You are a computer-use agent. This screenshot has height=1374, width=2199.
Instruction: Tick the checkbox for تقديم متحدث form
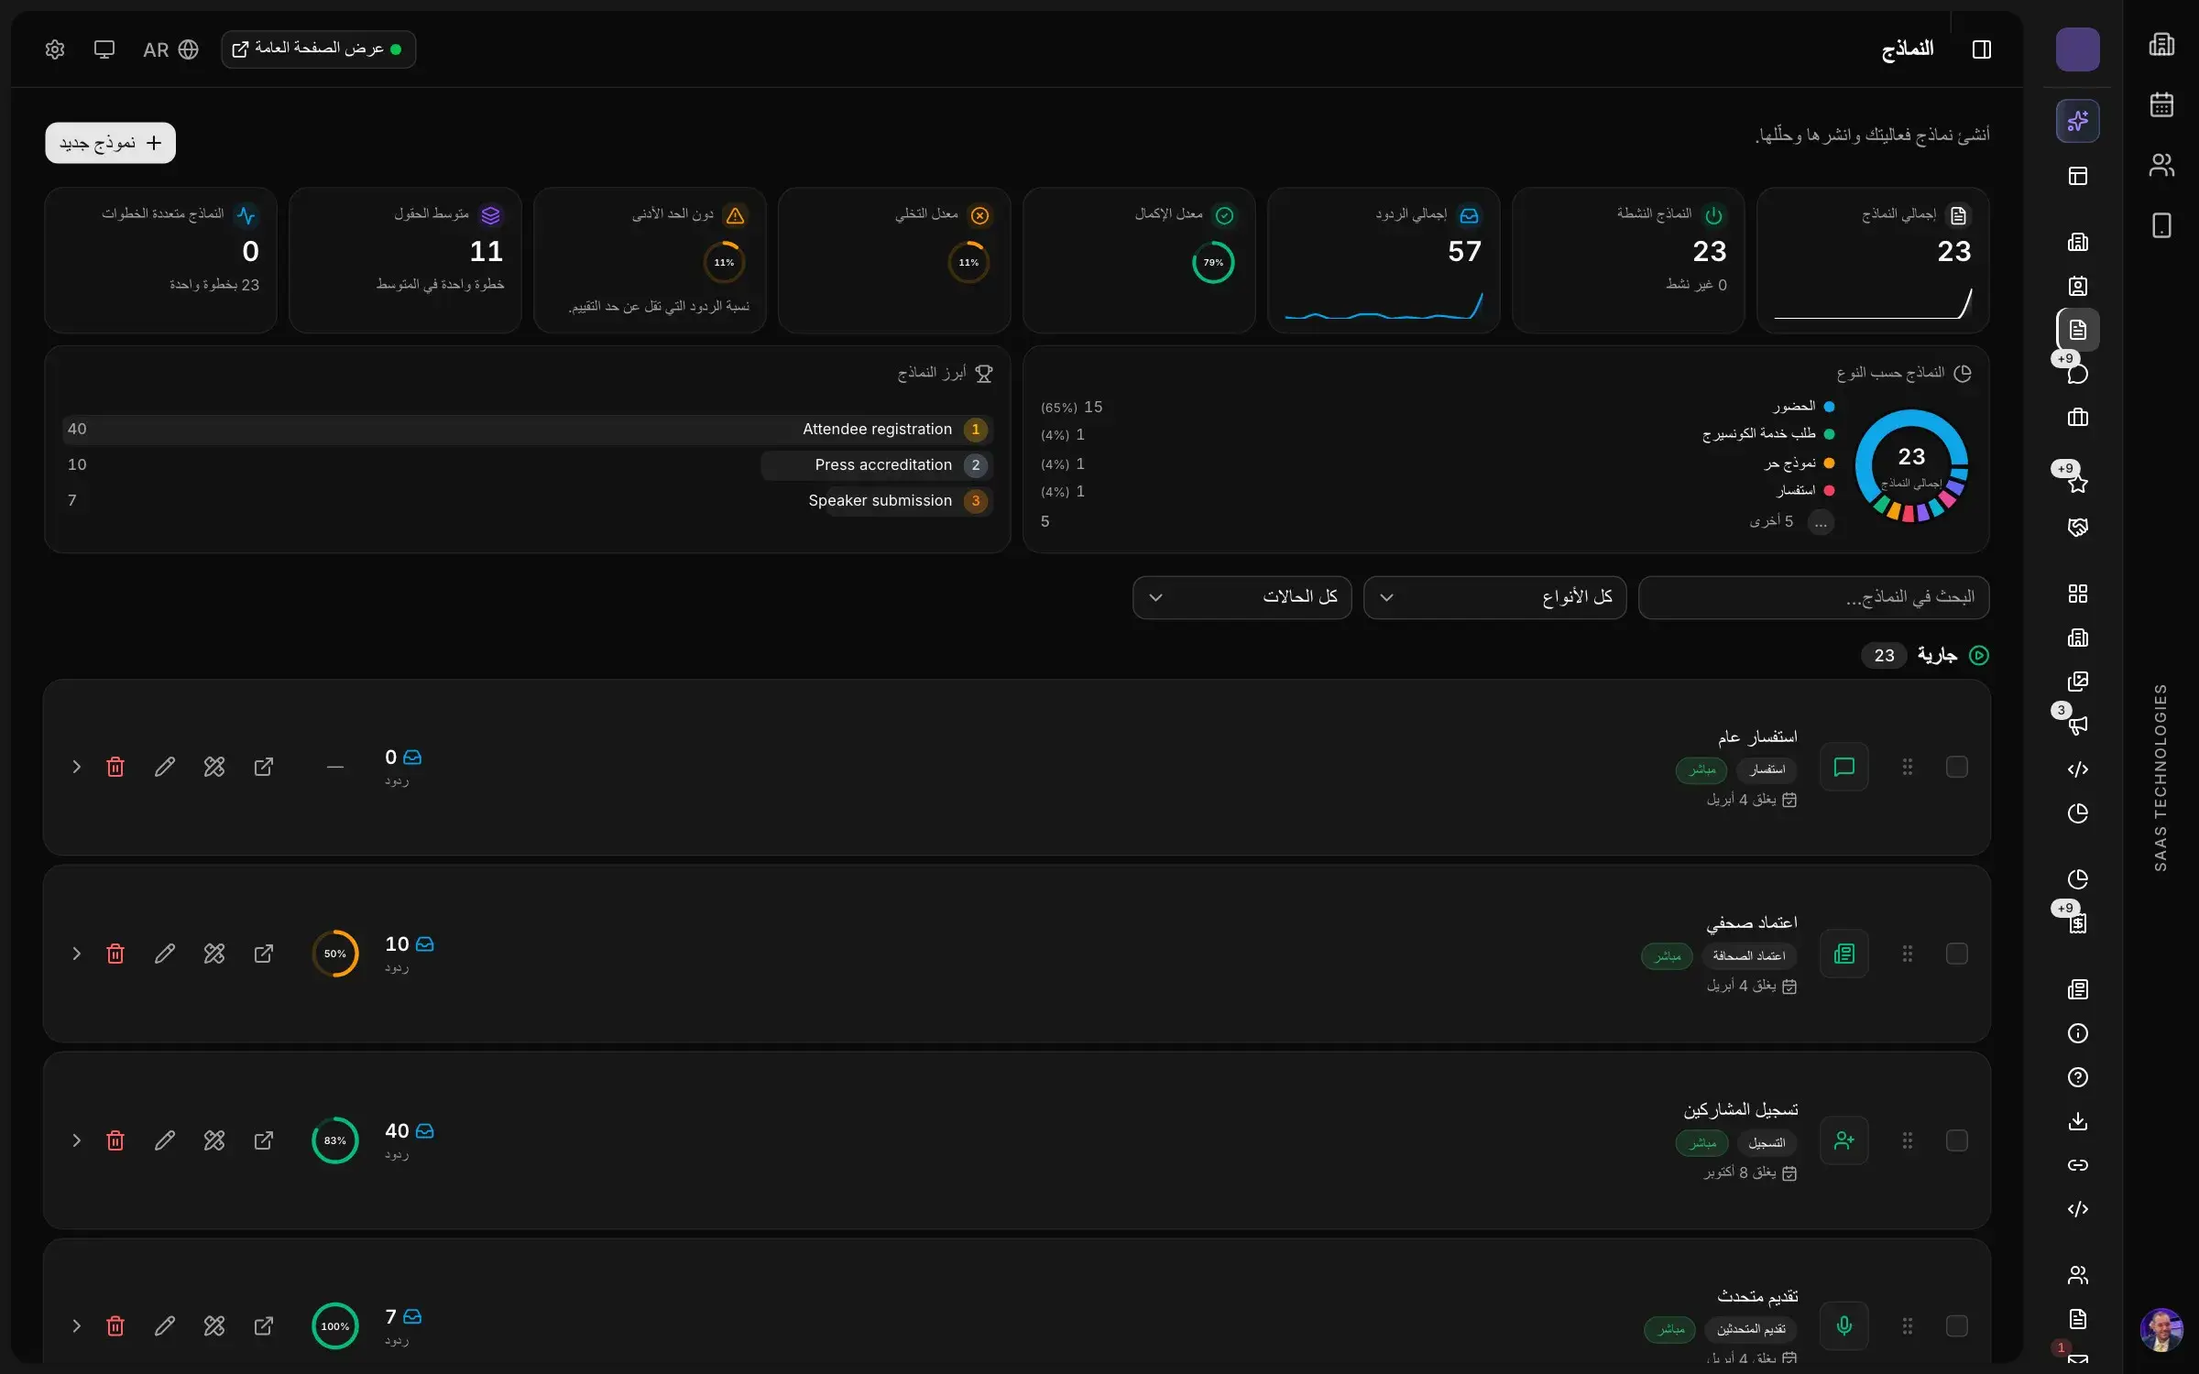(1956, 1326)
